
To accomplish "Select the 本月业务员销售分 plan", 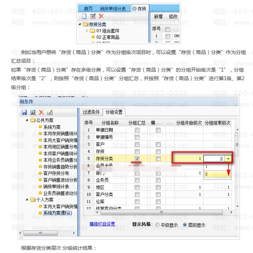I will point(60,160).
